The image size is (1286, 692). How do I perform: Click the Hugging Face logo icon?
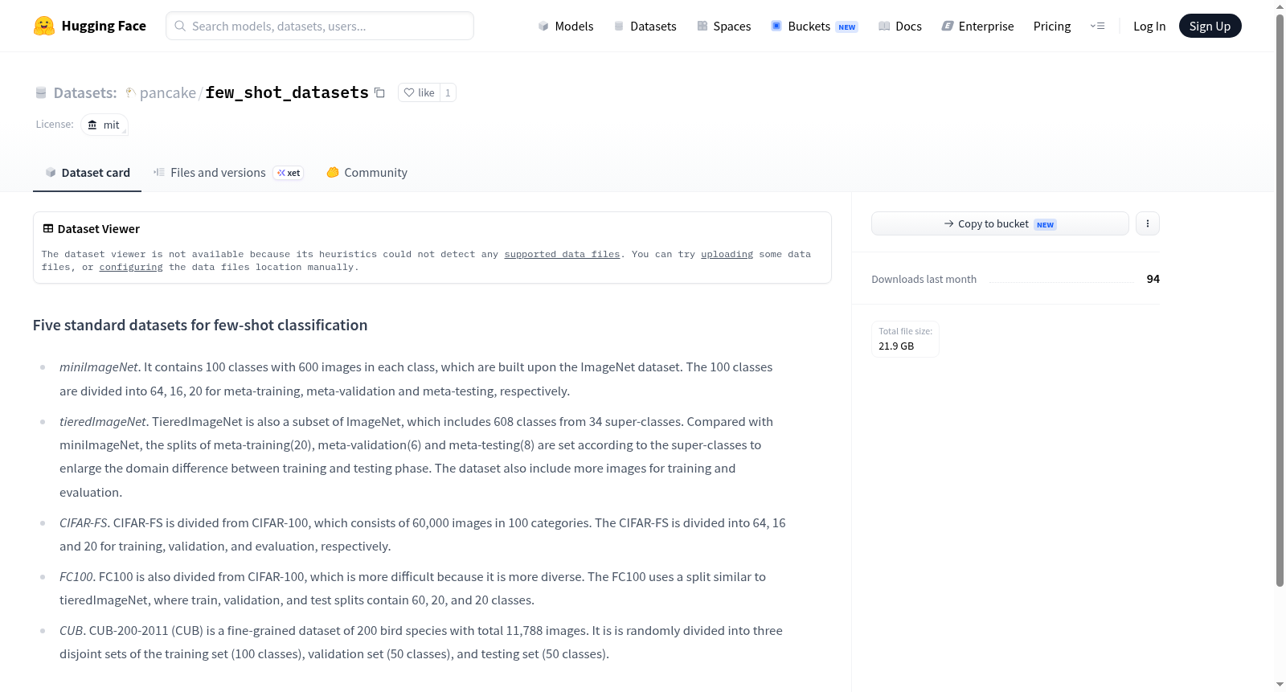coord(44,26)
